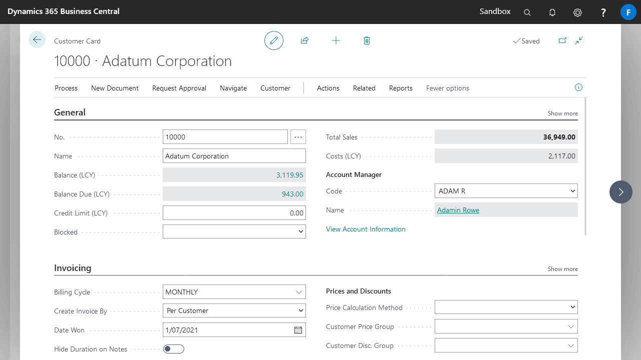Image resolution: width=641 pixels, height=360 pixels.
Task: Open card in new window icon
Action: tap(562, 40)
